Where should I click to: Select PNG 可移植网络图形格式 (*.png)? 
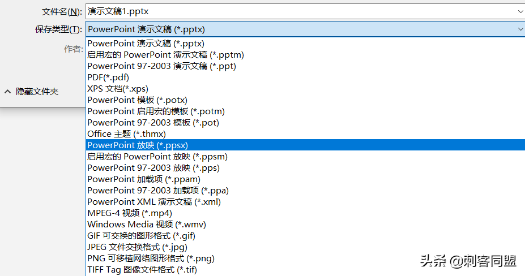[x=305, y=258]
